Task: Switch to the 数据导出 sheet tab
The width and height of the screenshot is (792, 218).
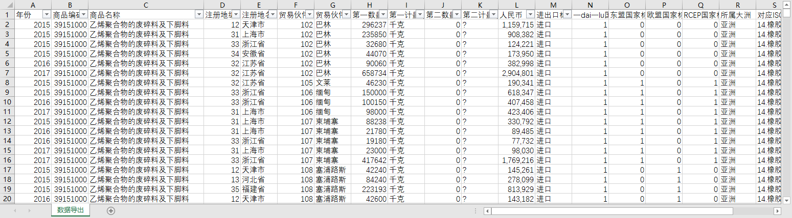Action: (71, 210)
